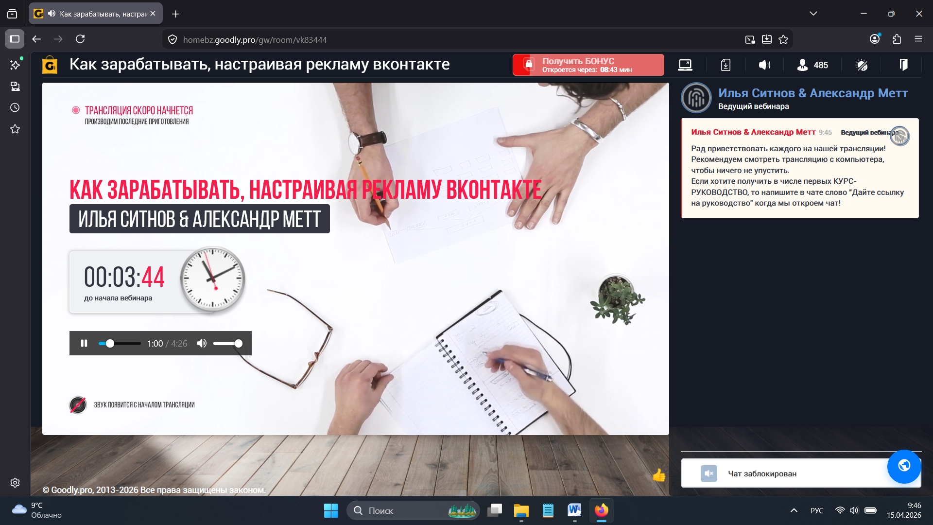Viewport: 933px width, 525px height.
Task: Open the browser hamburger menu
Action: 919,39
